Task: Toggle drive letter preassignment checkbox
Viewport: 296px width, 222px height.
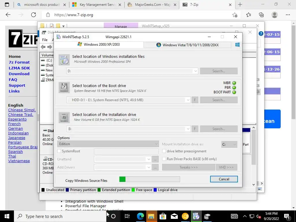Action: [164, 151]
